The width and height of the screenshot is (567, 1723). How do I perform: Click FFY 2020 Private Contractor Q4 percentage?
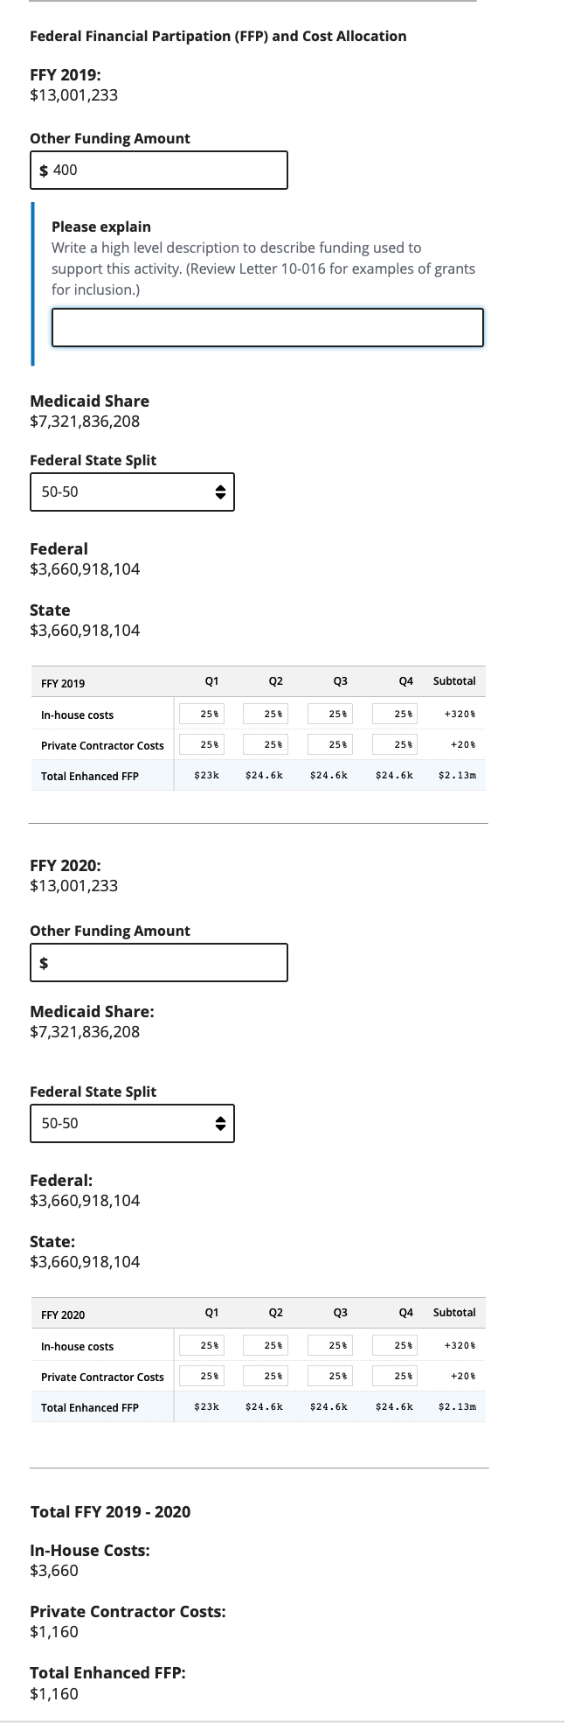pos(396,1375)
